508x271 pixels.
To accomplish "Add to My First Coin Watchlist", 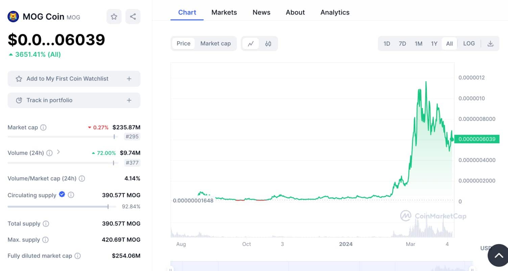I will click(x=74, y=79).
